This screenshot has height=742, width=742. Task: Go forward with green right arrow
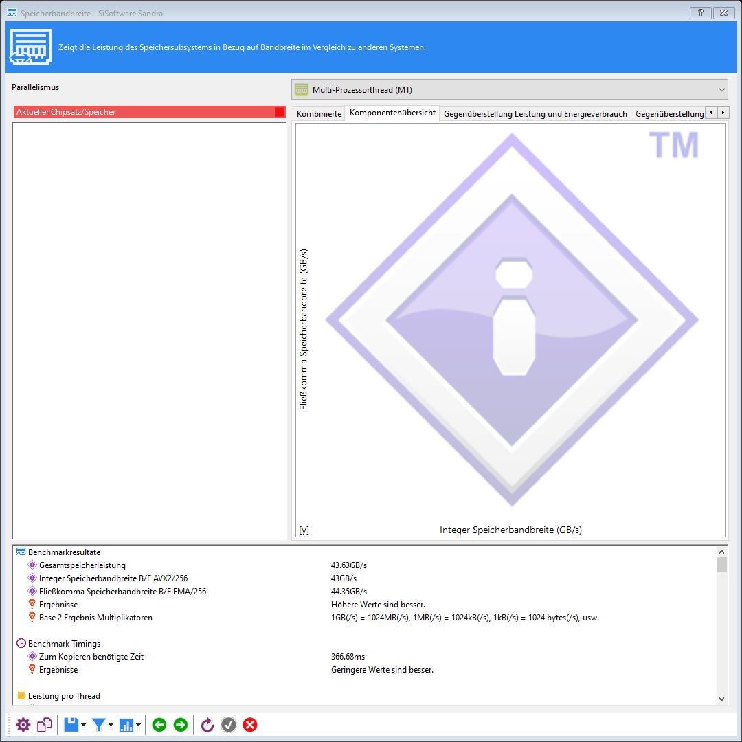pos(181,725)
